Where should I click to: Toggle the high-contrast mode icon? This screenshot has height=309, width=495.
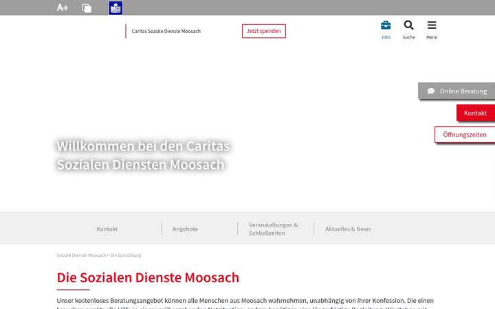(87, 8)
